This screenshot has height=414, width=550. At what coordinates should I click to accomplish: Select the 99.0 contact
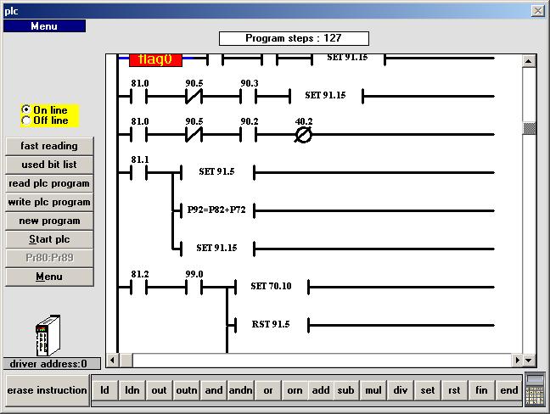click(194, 287)
